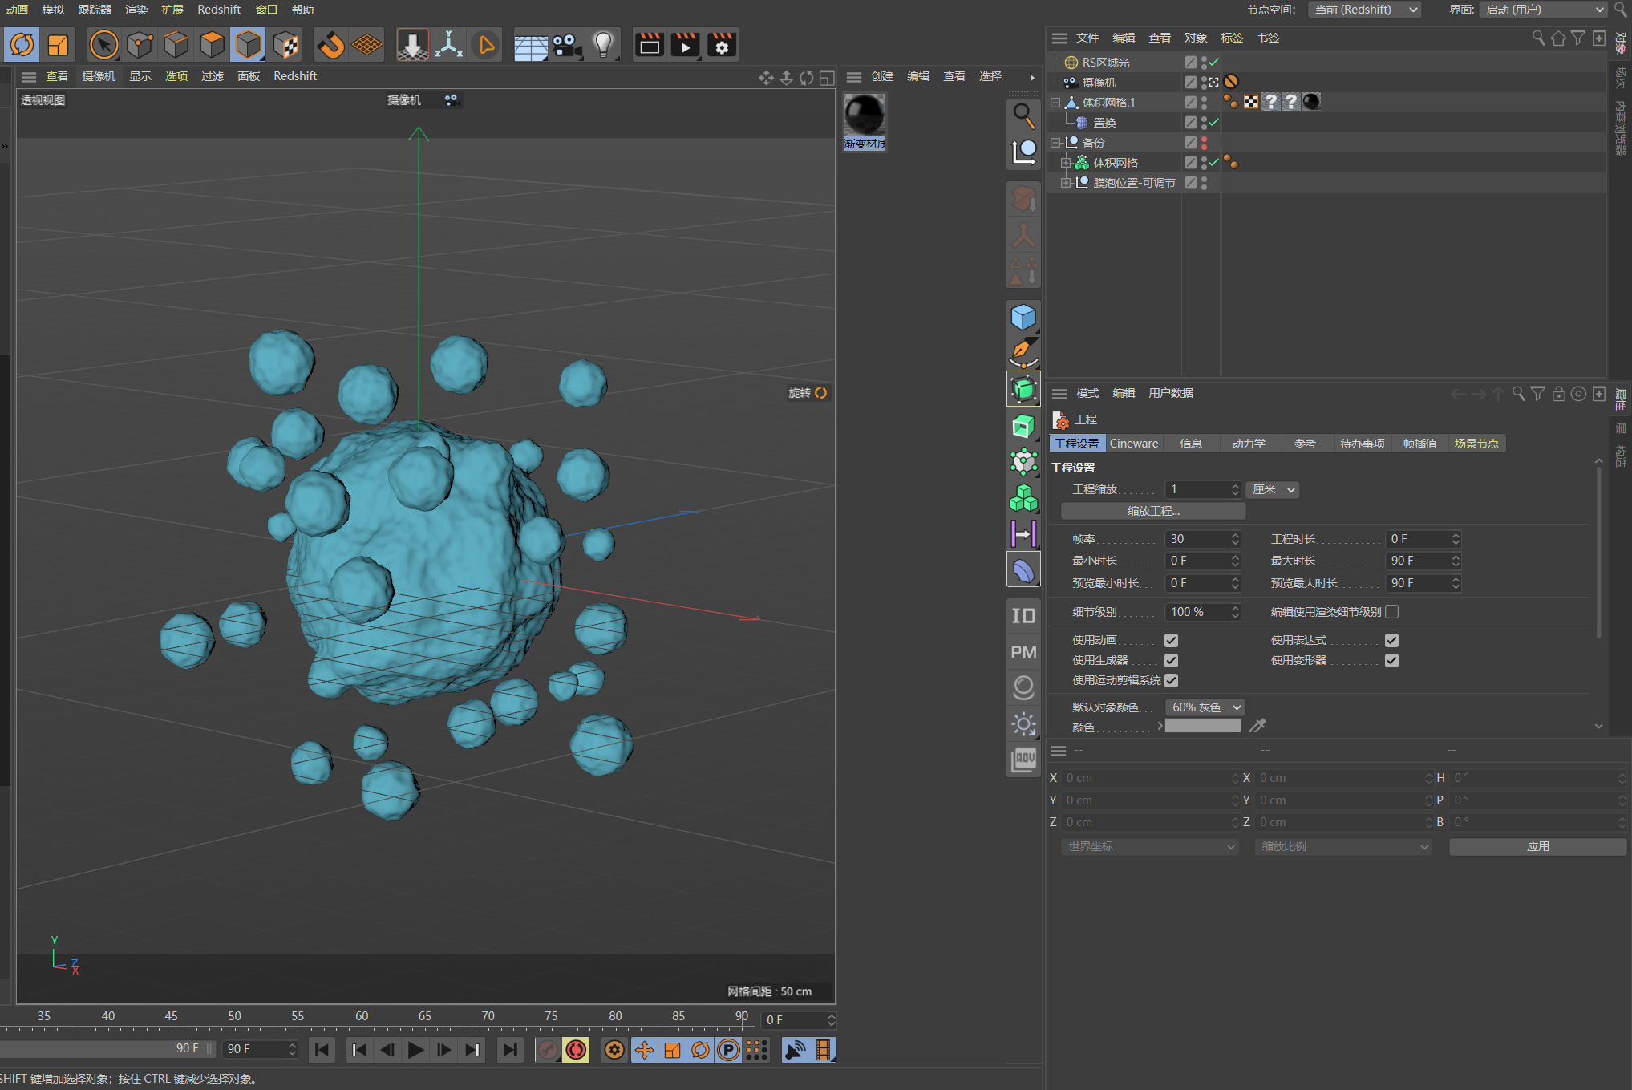Select the orange scale tool icon
The width and height of the screenshot is (1632, 1090).
[58, 45]
